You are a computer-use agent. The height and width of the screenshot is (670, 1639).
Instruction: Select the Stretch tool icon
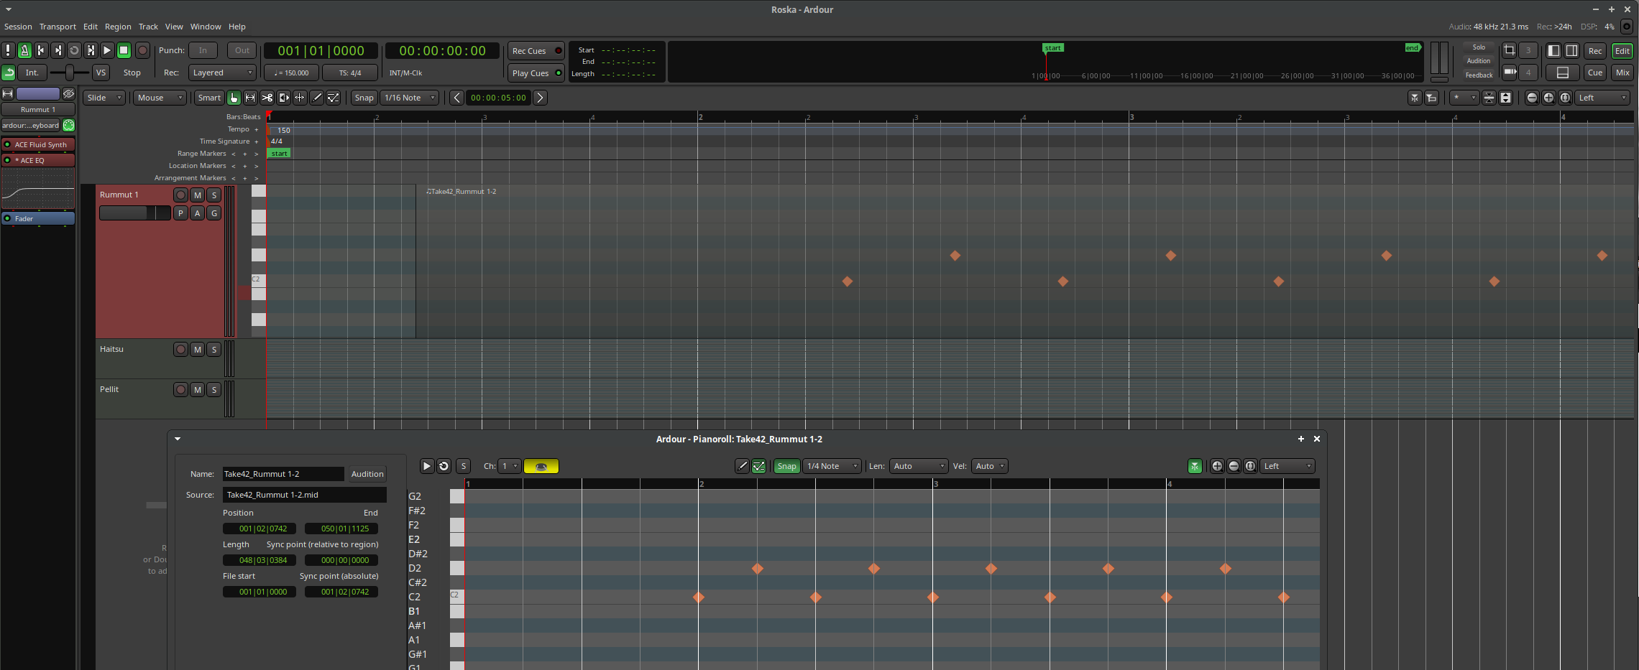(x=284, y=98)
